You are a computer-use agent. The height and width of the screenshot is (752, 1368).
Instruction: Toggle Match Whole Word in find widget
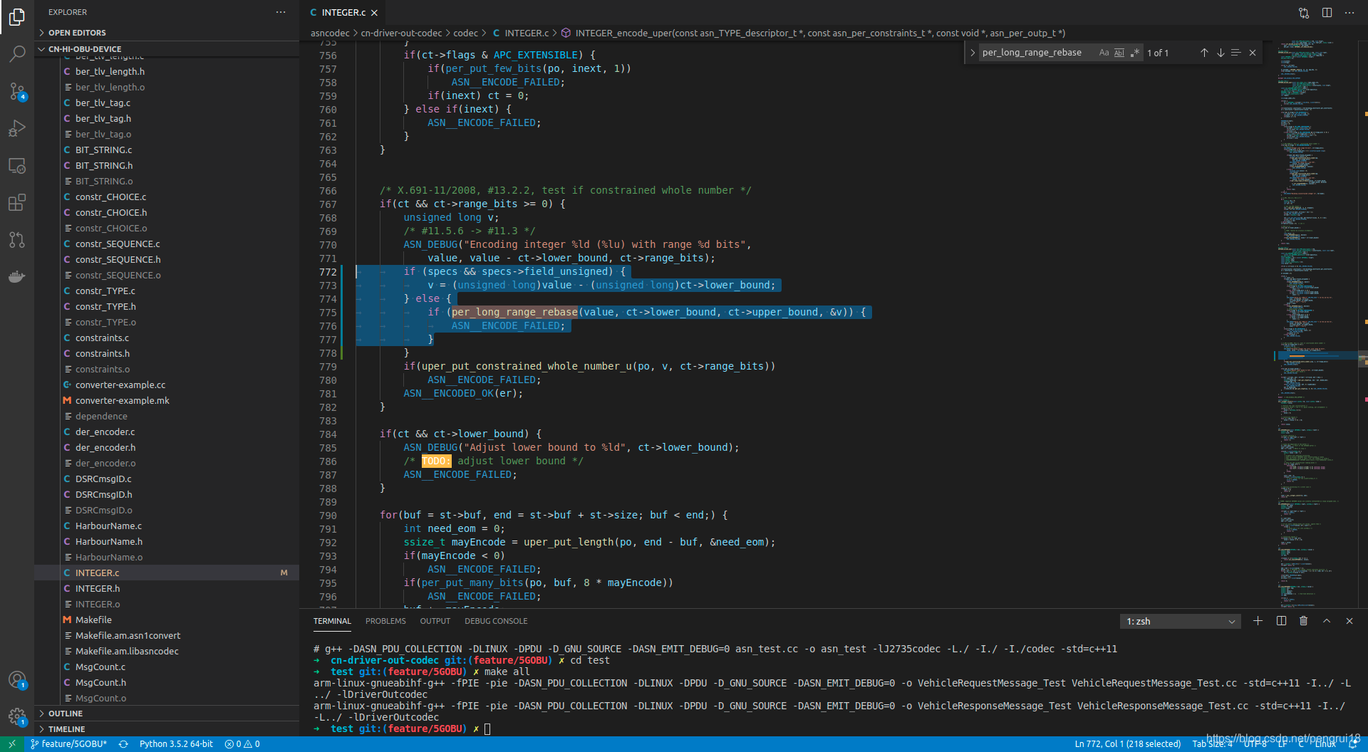(1119, 53)
